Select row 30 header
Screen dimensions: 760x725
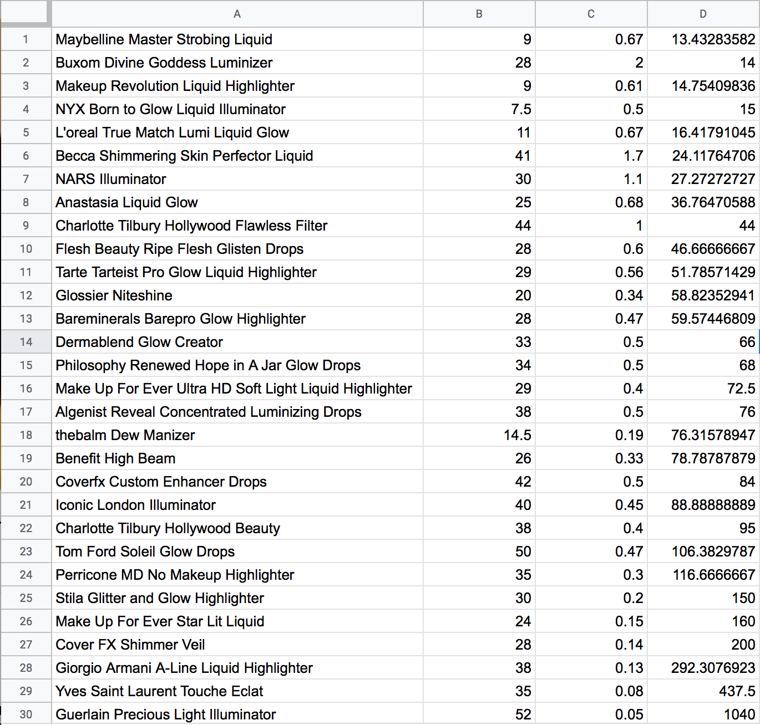coord(26,714)
